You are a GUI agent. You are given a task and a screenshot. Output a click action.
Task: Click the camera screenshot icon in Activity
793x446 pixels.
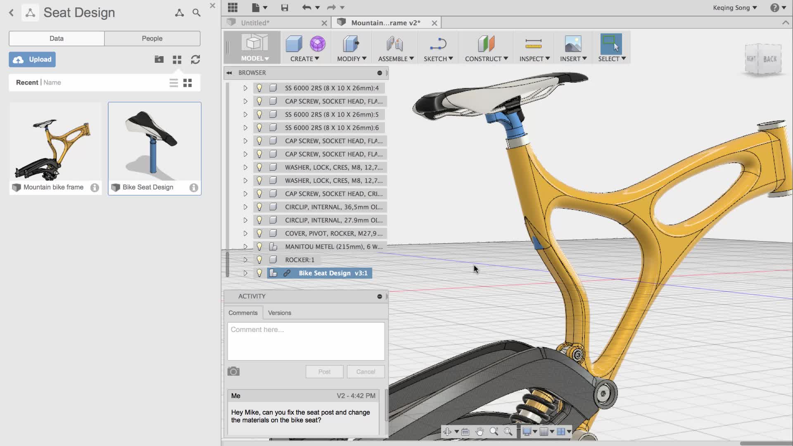click(x=233, y=371)
